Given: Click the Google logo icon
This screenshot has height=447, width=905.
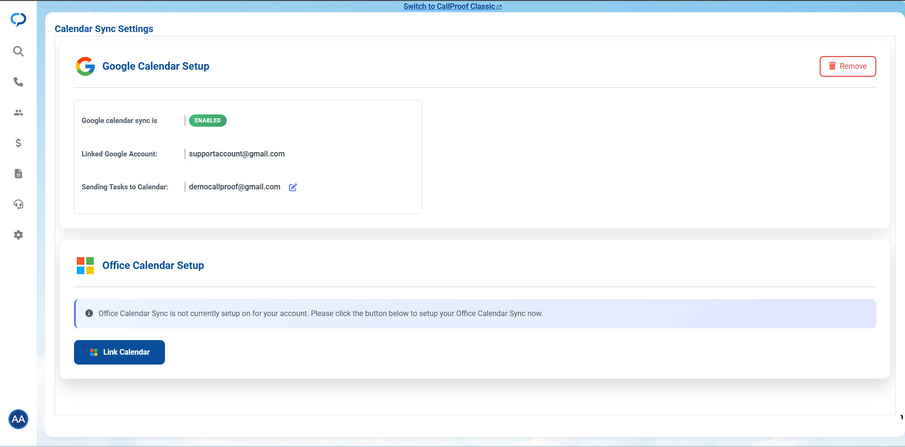Looking at the screenshot, I should pyautogui.click(x=85, y=66).
